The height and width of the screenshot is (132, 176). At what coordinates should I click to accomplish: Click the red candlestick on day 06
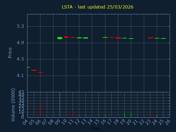(40, 72)
